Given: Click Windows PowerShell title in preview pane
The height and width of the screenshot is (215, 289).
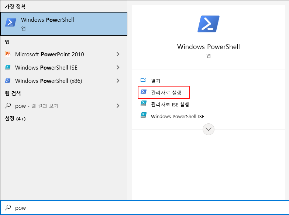Looking at the screenshot, I should pos(209,47).
